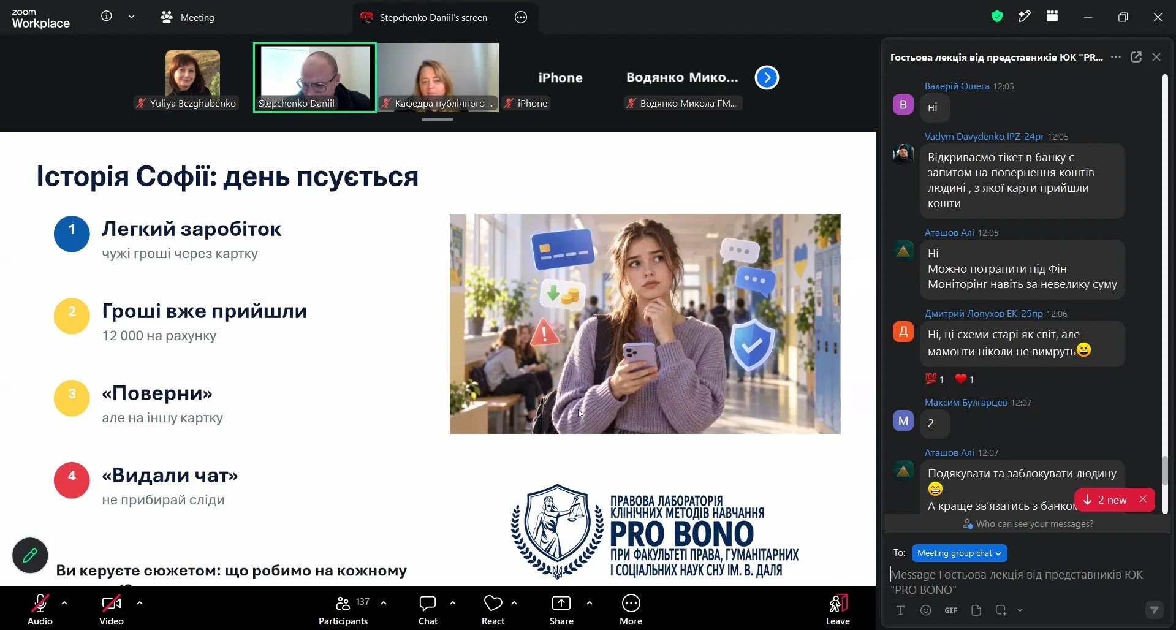
Task: Click the Leave meeting button
Action: click(838, 609)
